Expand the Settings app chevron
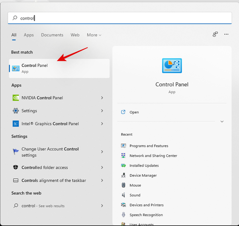Viewport: 239px width, 226px height. (102, 111)
